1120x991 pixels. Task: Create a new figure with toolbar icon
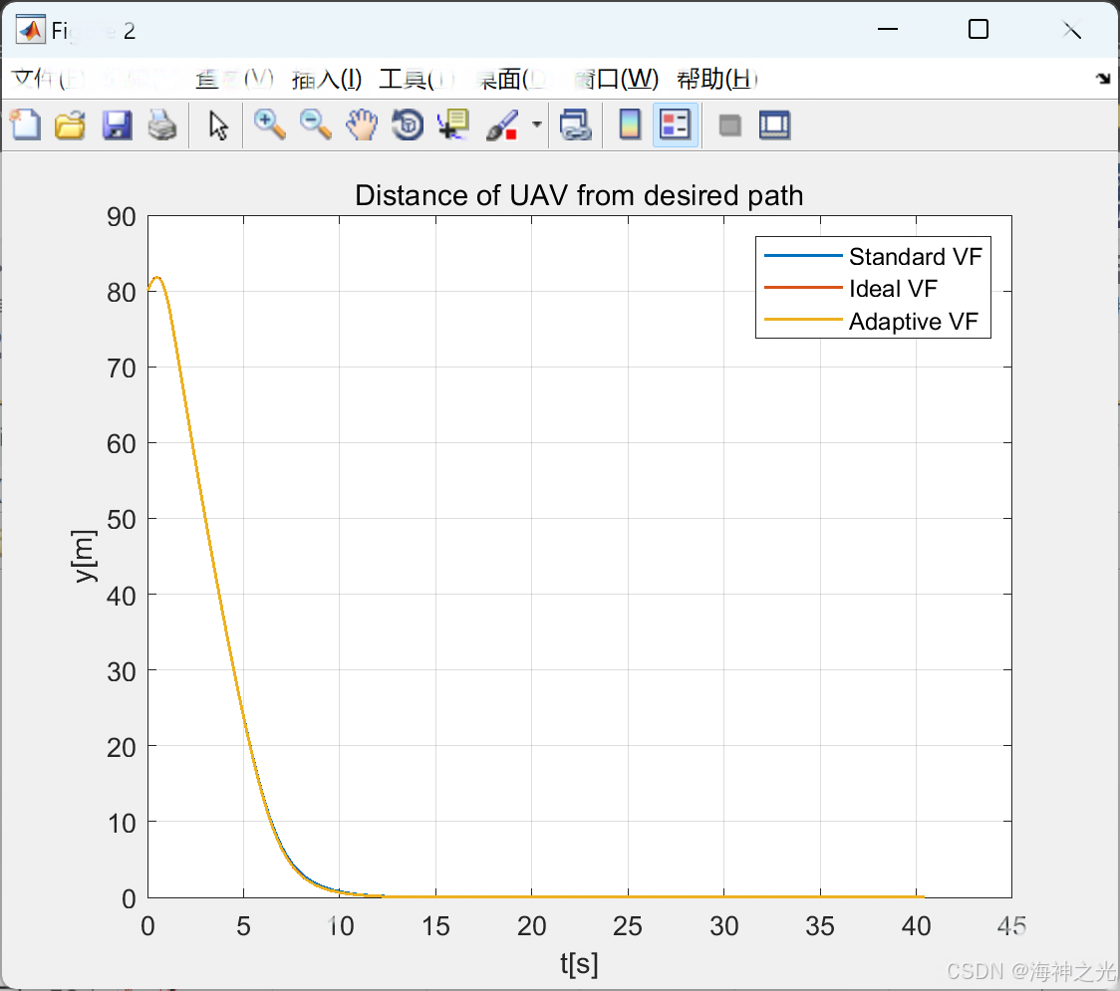26,124
